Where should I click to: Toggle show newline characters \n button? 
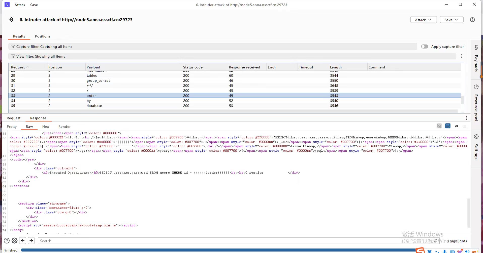coord(456,126)
